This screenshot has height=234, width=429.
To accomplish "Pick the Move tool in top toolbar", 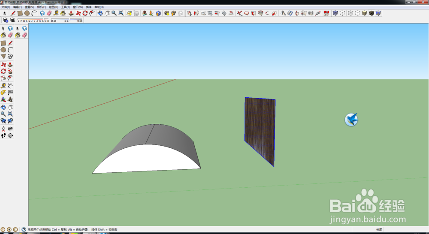I will (78, 13).
